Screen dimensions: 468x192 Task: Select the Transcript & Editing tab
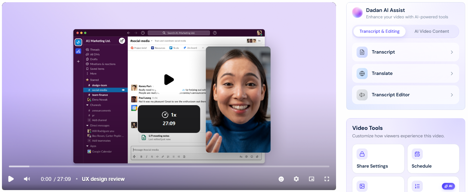pyautogui.click(x=379, y=31)
